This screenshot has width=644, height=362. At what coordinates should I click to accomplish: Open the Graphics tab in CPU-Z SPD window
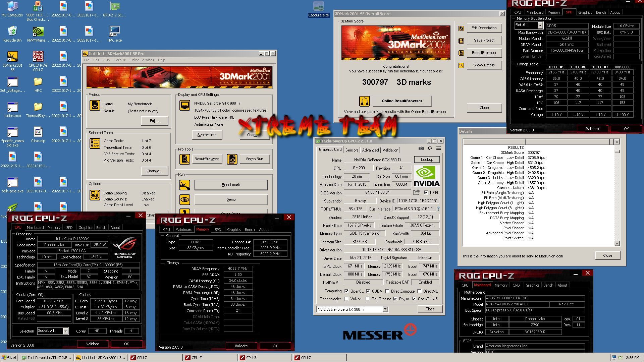point(585,12)
